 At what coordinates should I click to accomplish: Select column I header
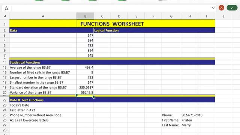pyautogui.click(x=207, y=16)
